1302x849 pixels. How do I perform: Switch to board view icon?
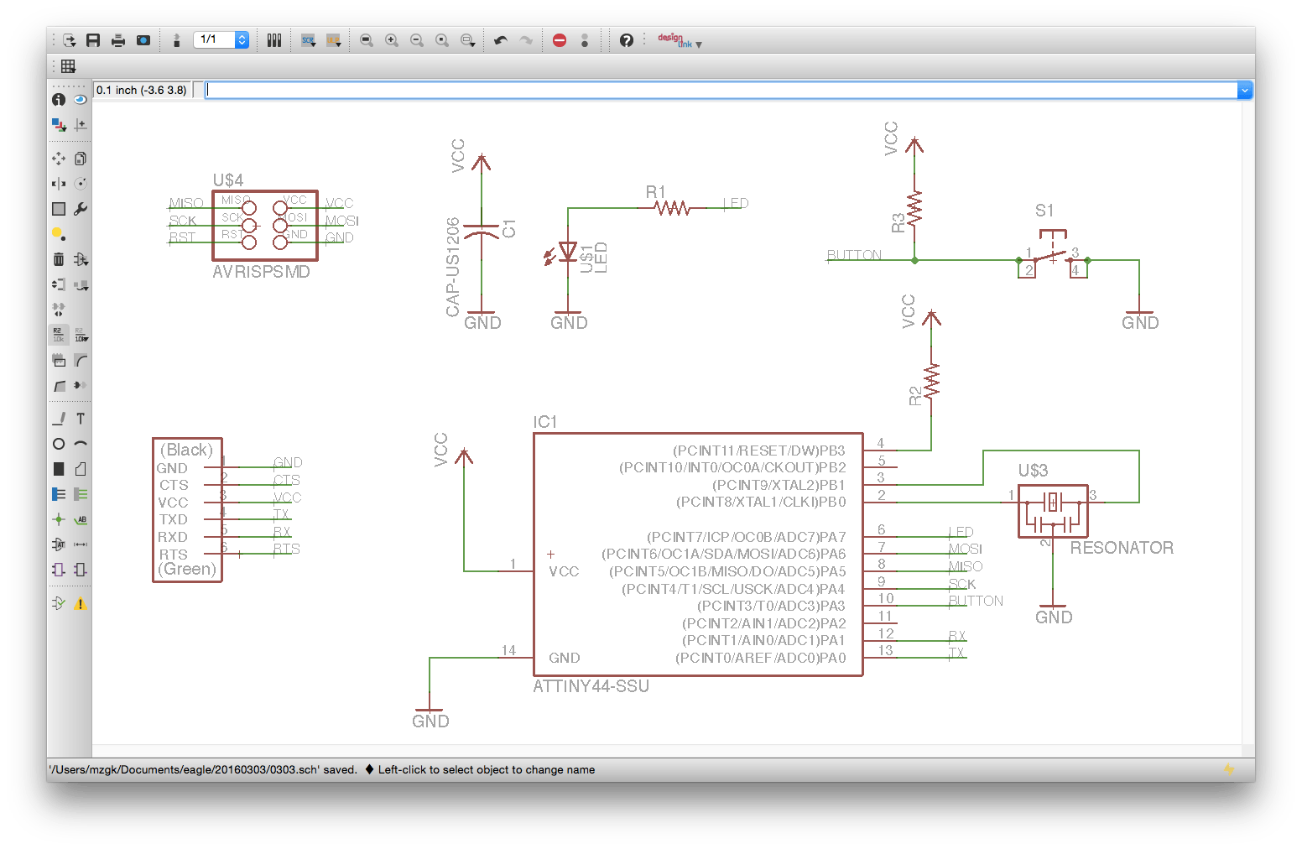click(x=176, y=40)
